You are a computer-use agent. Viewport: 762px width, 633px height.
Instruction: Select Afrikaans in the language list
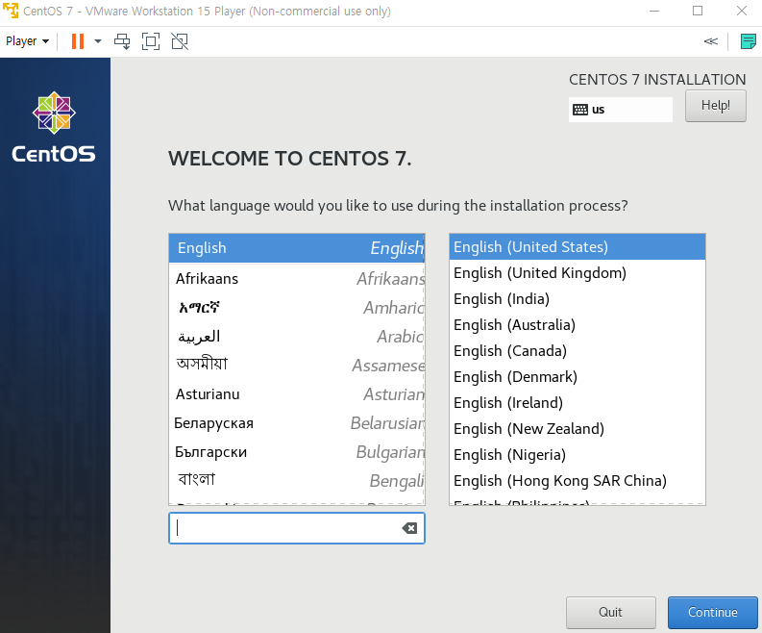click(x=297, y=279)
